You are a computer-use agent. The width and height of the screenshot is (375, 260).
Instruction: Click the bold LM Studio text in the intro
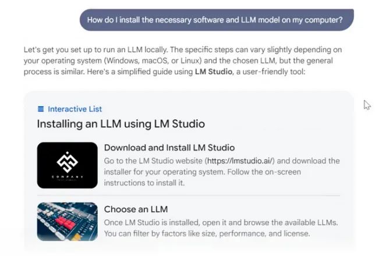(x=214, y=72)
